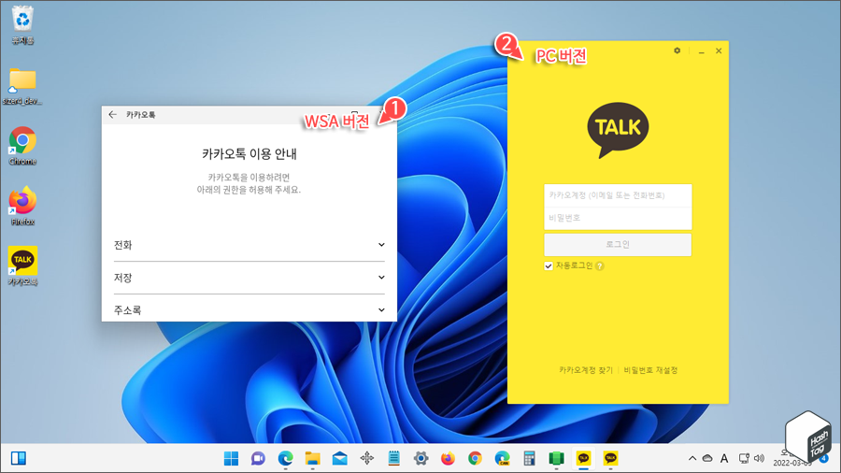Launch Firefox from the desktop shortcut
The image size is (841, 473).
coord(22,206)
